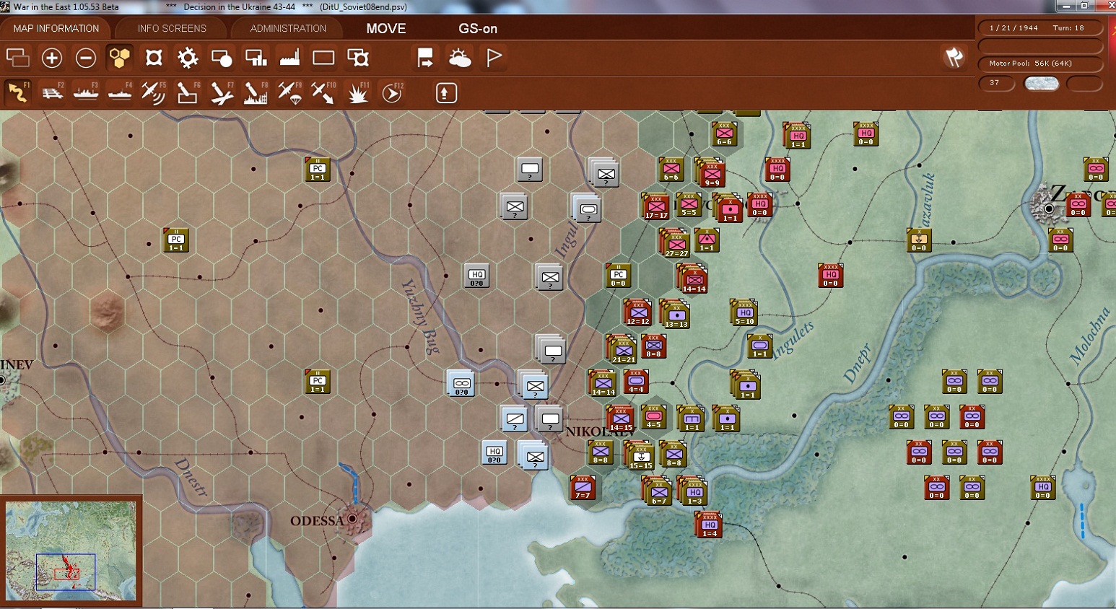
Task: Click the minimap overview thumbnail
Action: click(71, 551)
